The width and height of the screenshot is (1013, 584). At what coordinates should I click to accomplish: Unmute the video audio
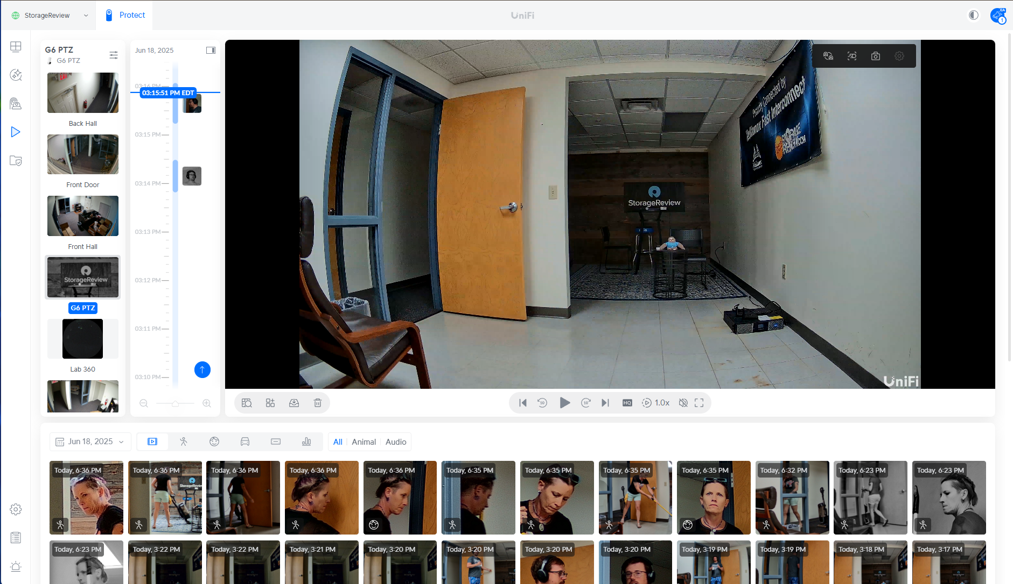tap(683, 403)
